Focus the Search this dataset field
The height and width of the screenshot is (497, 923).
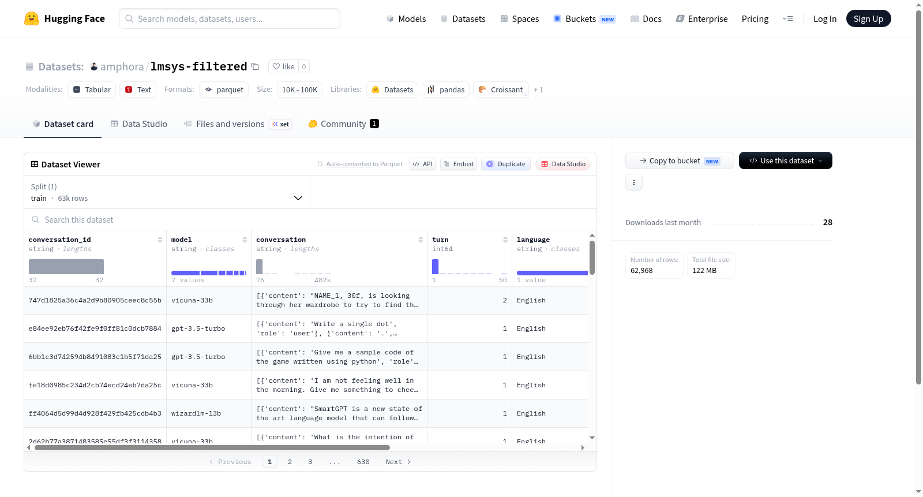pos(310,219)
